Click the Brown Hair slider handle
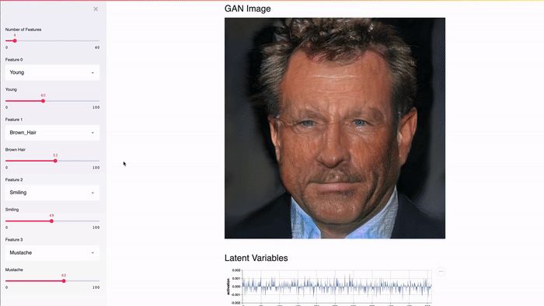Image resolution: width=544 pixels, height=306 pixels. [55, 161]
